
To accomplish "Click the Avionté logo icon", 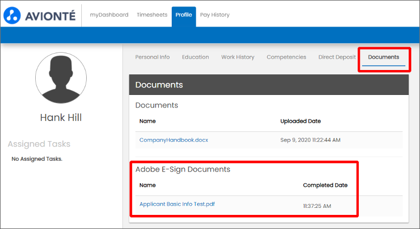I will [13, 15].
